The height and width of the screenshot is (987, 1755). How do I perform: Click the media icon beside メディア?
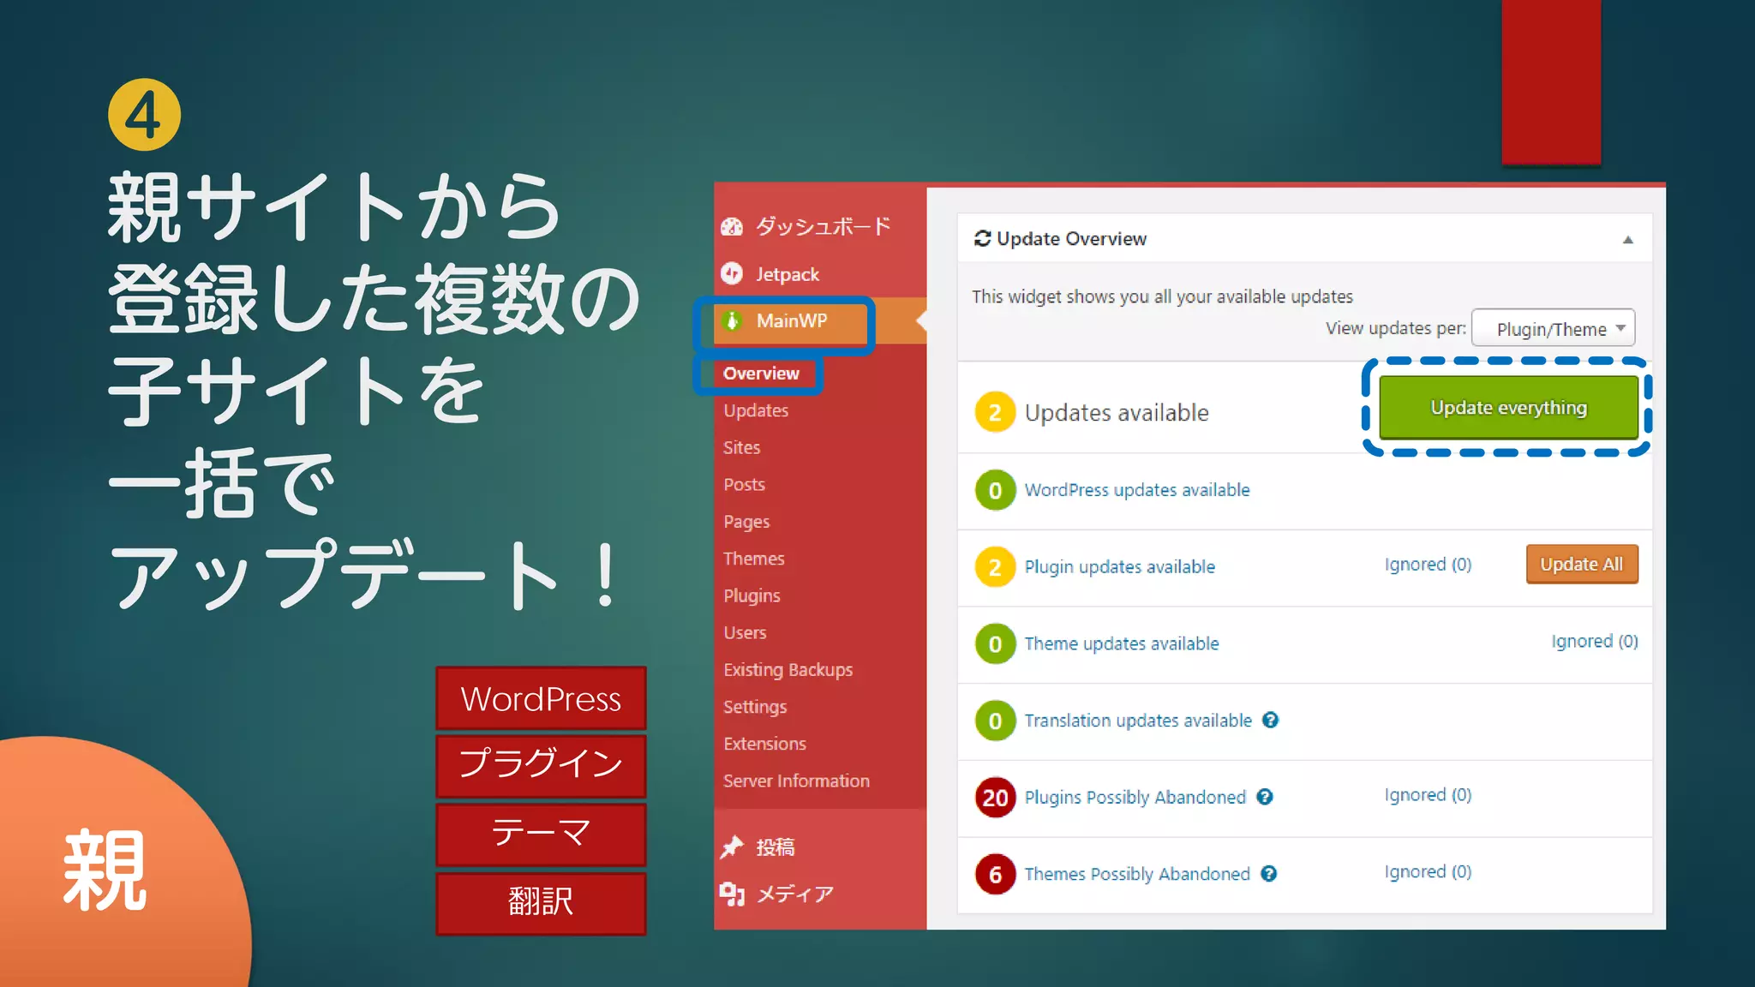(732, 894)
